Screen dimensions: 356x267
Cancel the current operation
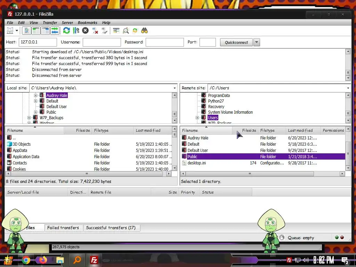tap(86, 31)
